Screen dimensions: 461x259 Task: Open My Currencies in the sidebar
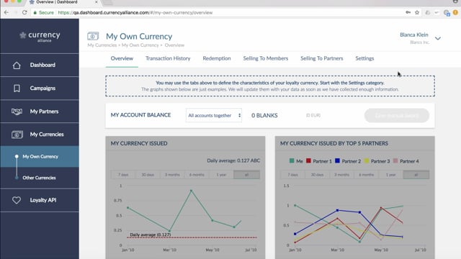40,135
